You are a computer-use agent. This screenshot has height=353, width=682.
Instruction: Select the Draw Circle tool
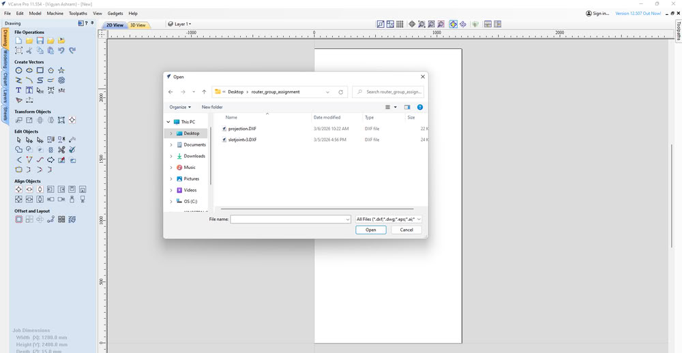pyautogui.click(x=18, y=70)
